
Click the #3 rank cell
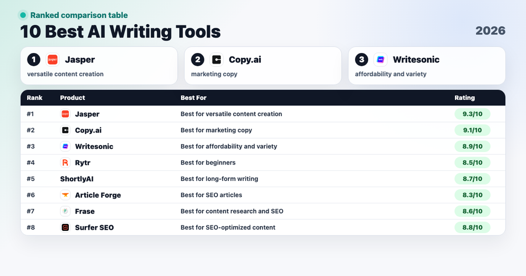click(31, 146)
